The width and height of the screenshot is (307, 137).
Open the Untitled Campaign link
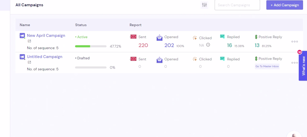[x=45, y=57]
